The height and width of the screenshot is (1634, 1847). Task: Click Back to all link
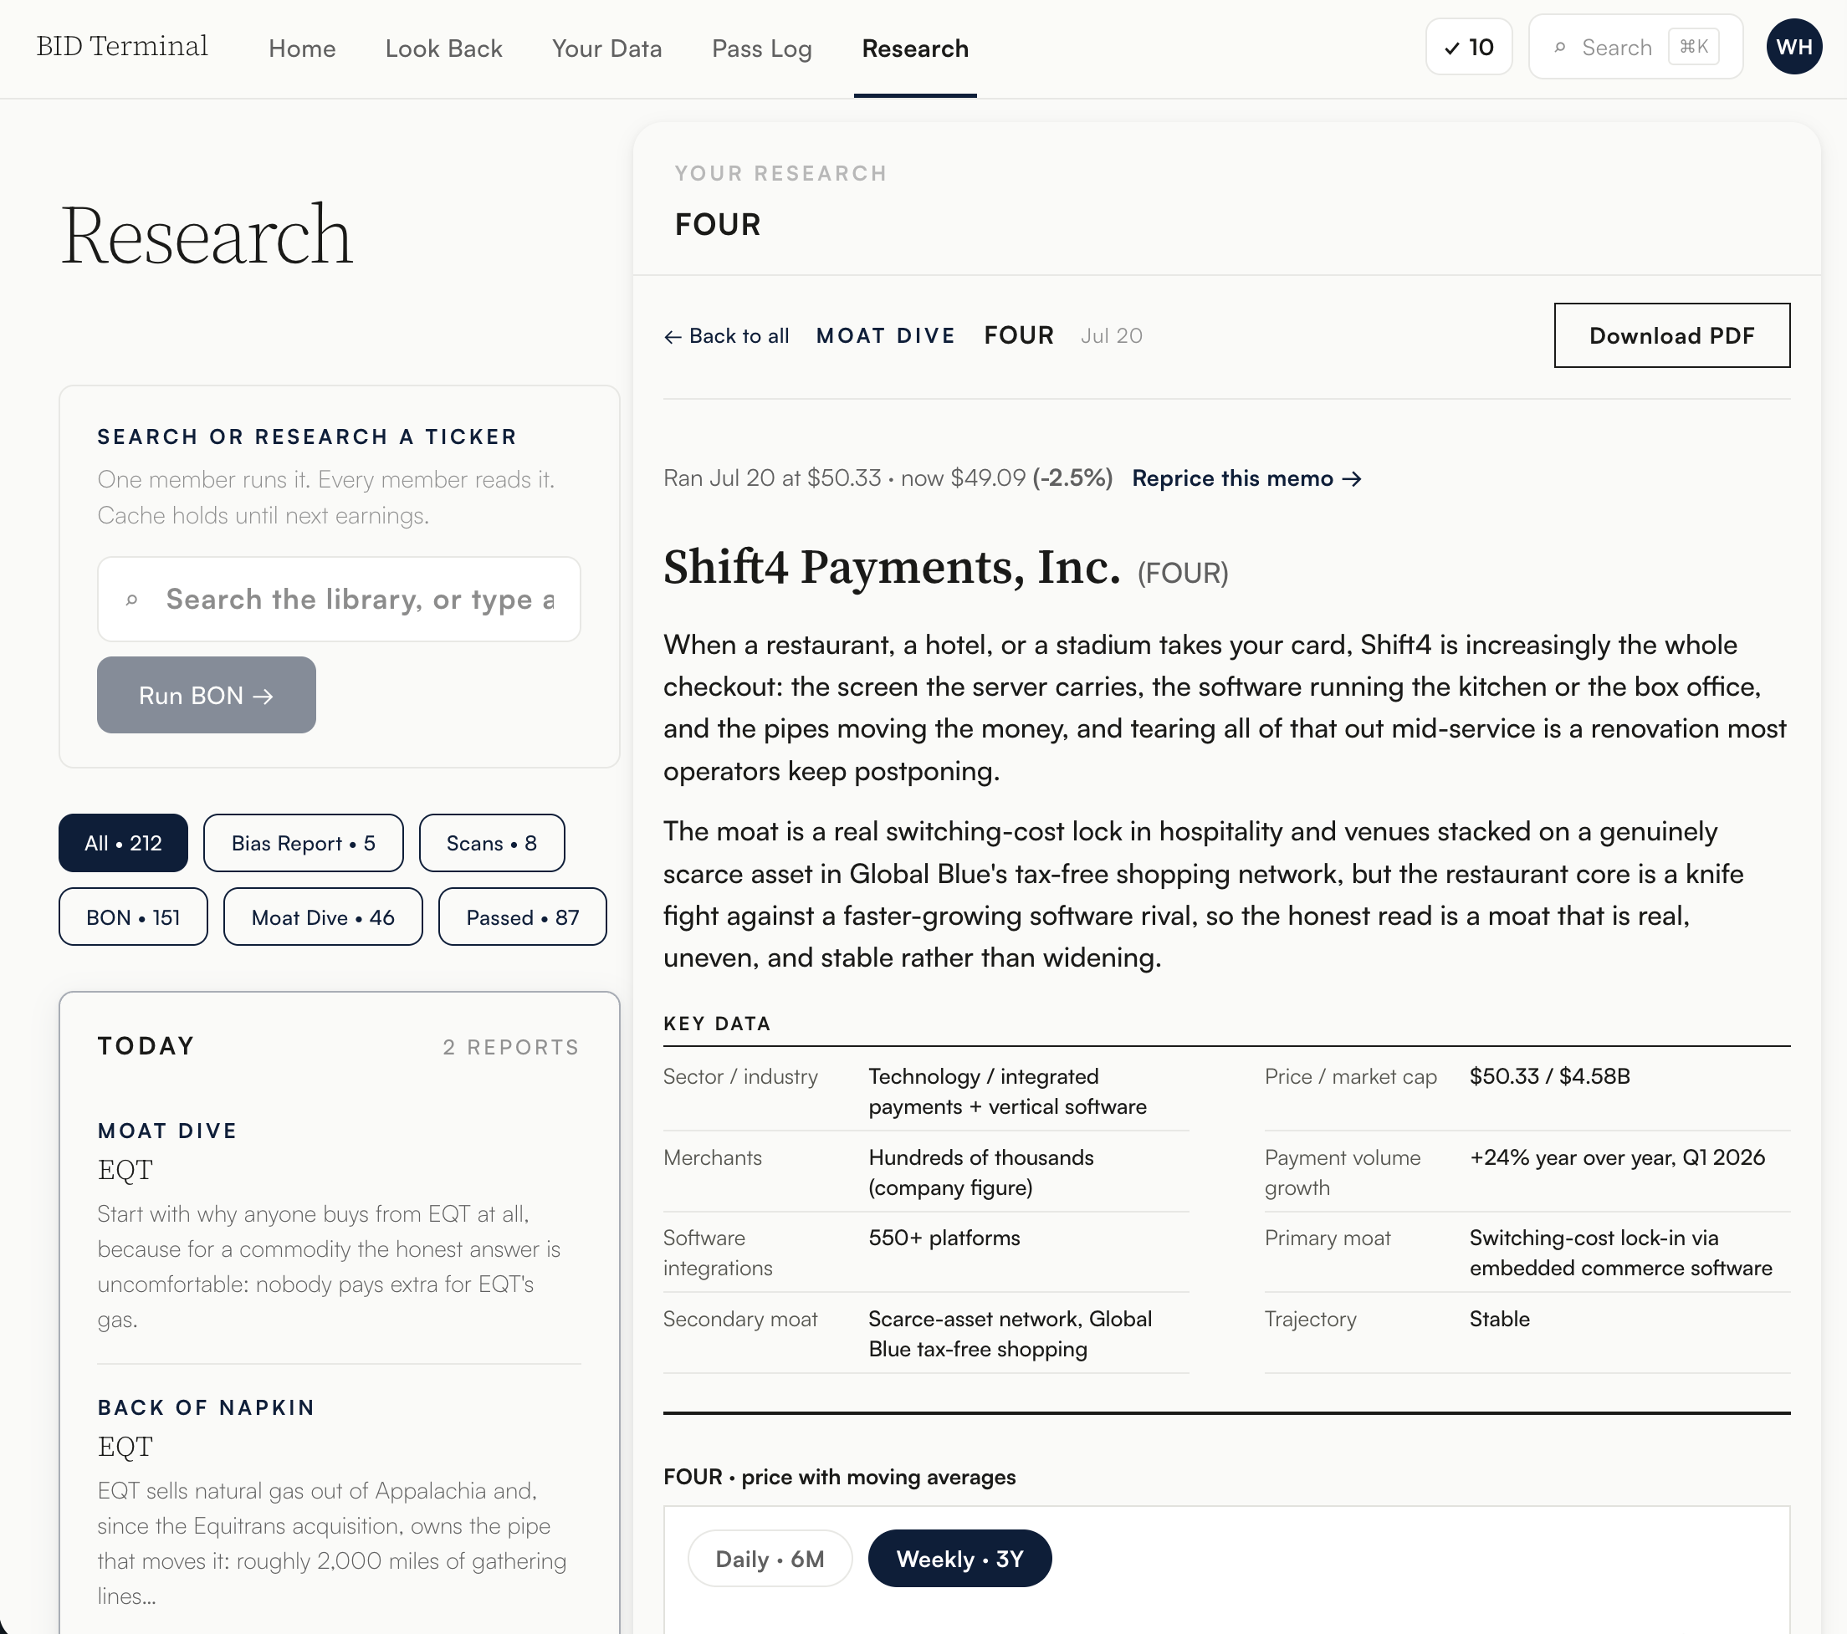pyautogui.click(x=727, y=336)
